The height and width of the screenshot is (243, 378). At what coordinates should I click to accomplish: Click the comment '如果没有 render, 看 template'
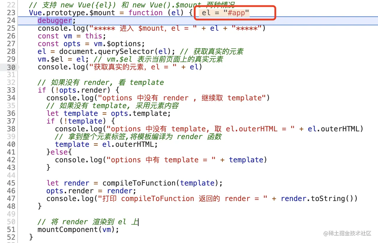101,82
